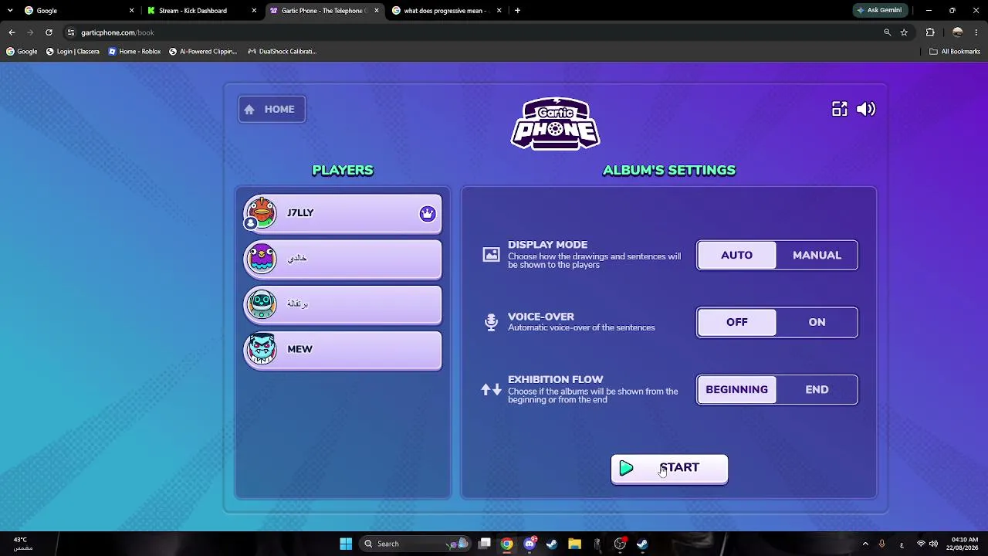988x556 pixels.
Task: Click the Voice-Over microphone icon
Action: tap(491, 322)
